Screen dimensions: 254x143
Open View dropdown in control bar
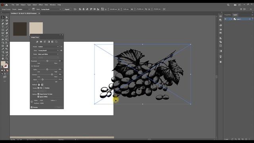pyautogui.click(x=51, y=9)
